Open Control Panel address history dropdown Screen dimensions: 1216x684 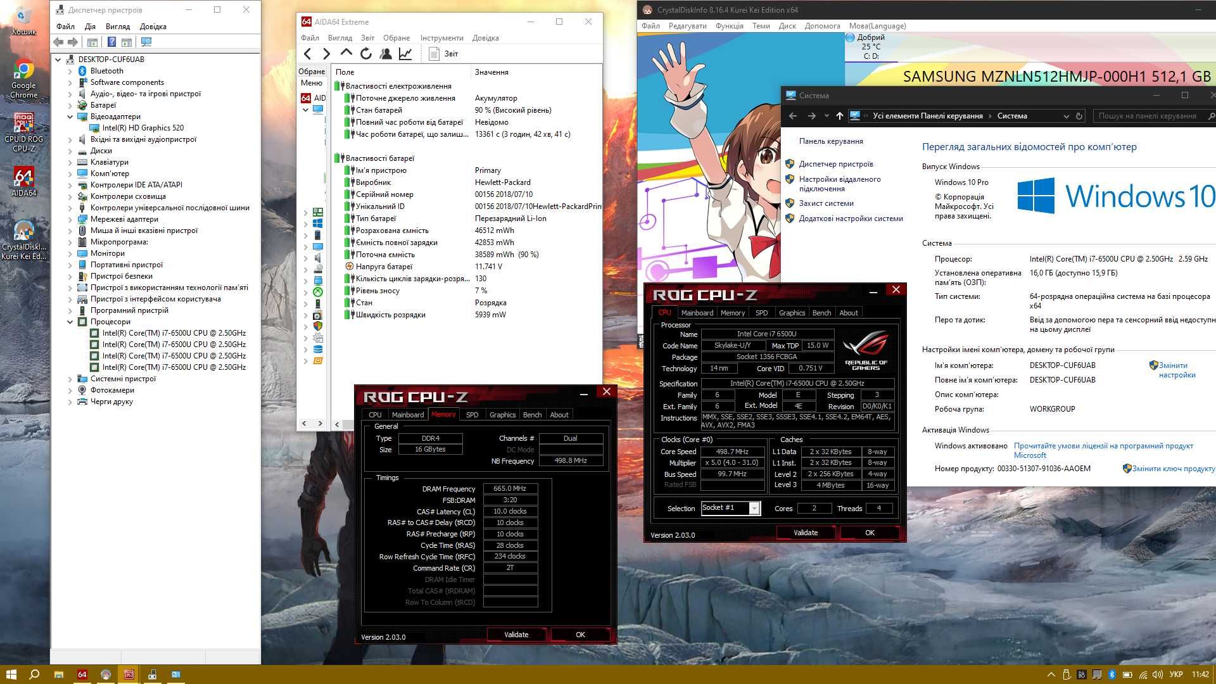[1066, 116]
